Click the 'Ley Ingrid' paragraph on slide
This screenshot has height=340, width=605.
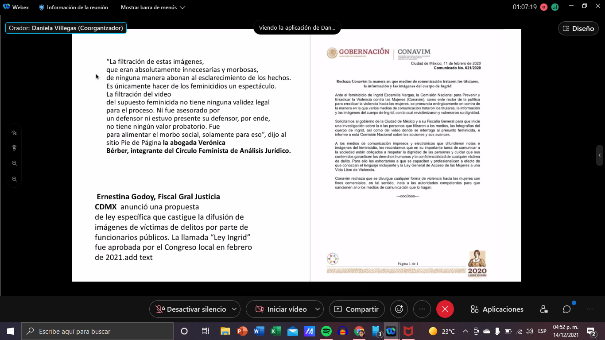point(173,227)
